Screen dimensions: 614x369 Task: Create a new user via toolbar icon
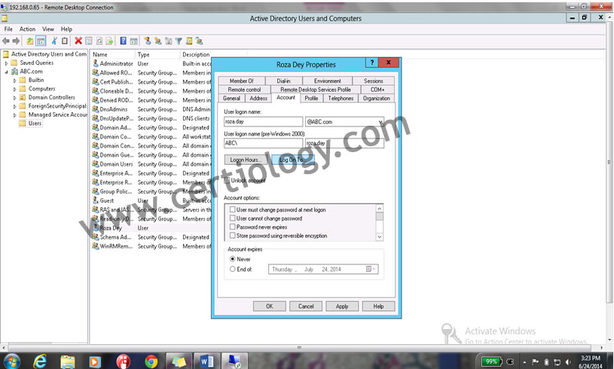pyautogui.click(x=147, y=41)
